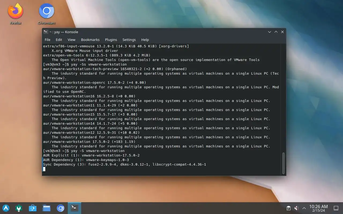Screen dimensions: 343x214
Task: Click the text "AUR Explicit (1): vmware-workstation-17.5.0-2"
Action: pos(91,155)
